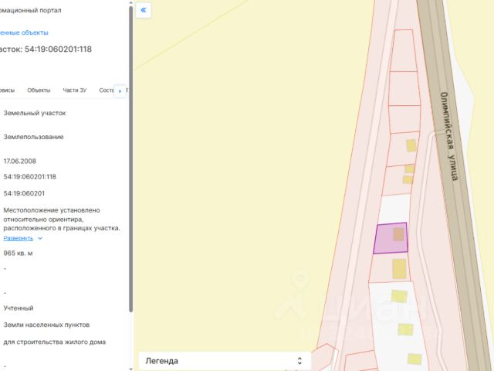
Task: Open the partially visible Состав tab
Action: (107, 90)
